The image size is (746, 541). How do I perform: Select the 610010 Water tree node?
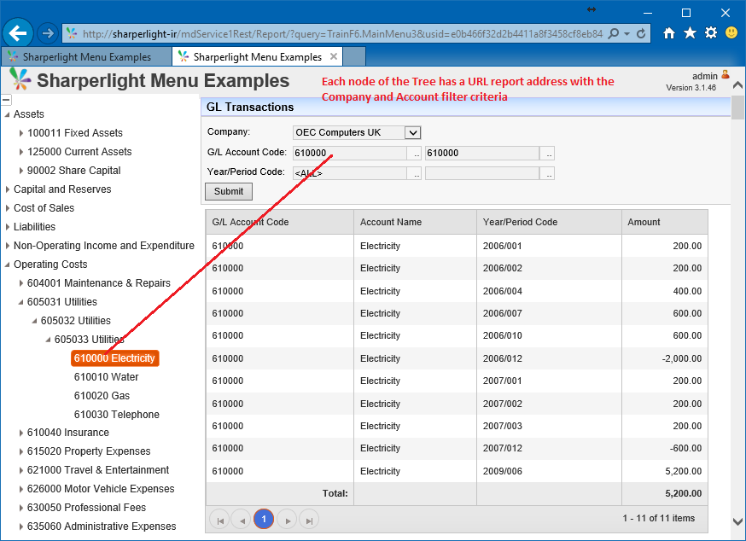pyautogui.click(x=106, y=377)
